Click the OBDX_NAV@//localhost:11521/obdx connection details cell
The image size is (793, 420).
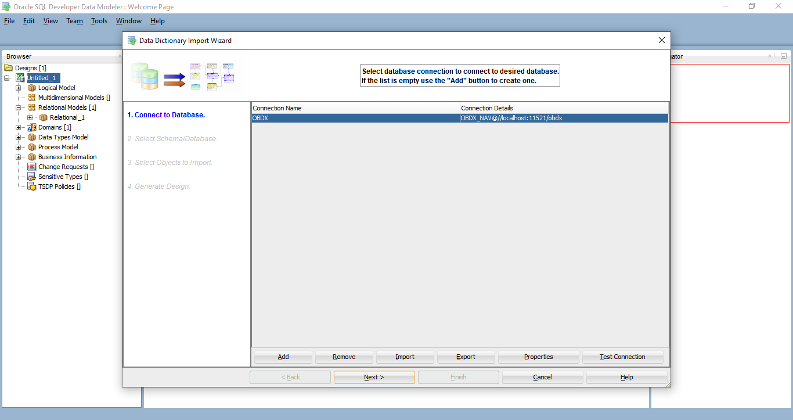[564, 118]
